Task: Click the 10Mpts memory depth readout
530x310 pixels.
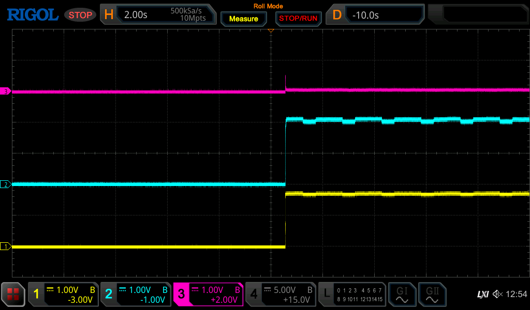Action: pyautogui.click(x=193, y=18)
